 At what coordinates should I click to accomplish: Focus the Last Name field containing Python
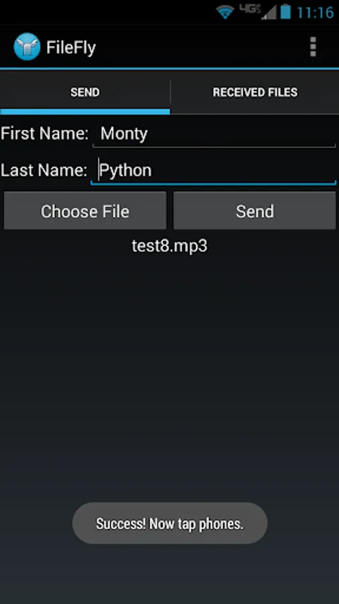(214, 170)
